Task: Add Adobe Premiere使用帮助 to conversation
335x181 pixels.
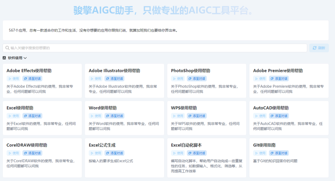Action: (279, 79)
